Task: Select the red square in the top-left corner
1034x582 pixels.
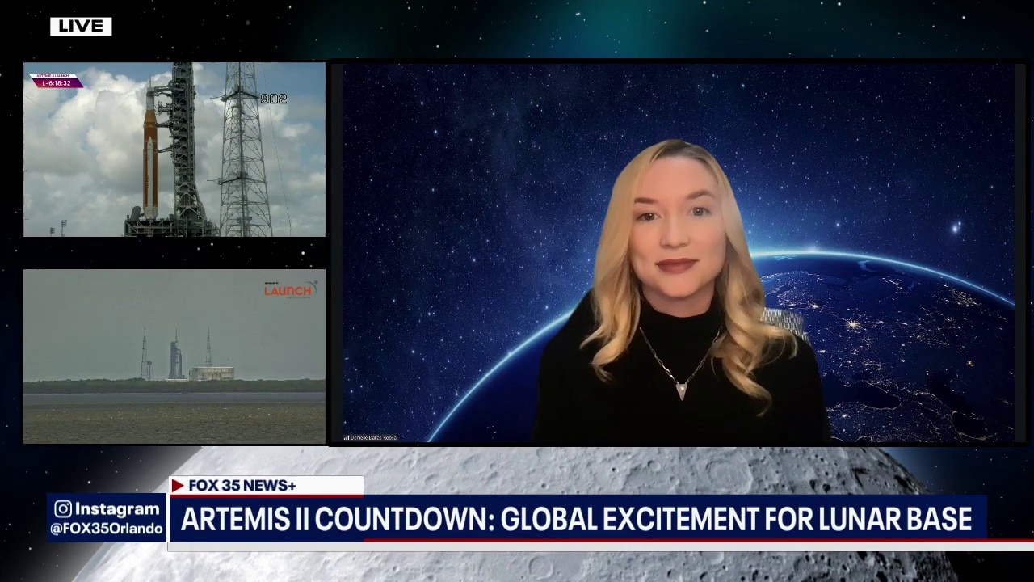Action: 9,9
